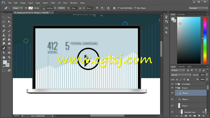
Task: Close the 05_Begin.psd document tab
Action: [x=52, y=13]
